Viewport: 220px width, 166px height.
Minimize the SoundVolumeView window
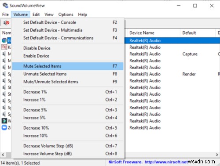(x=179, y=6)
